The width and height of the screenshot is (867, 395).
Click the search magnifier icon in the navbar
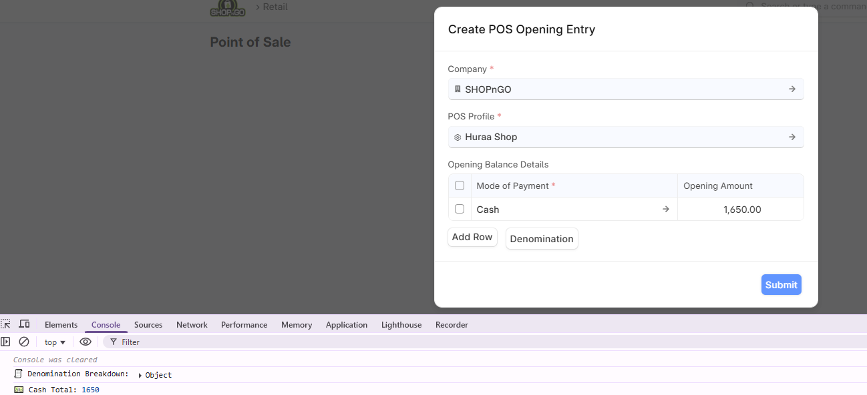tap(750, 7)
